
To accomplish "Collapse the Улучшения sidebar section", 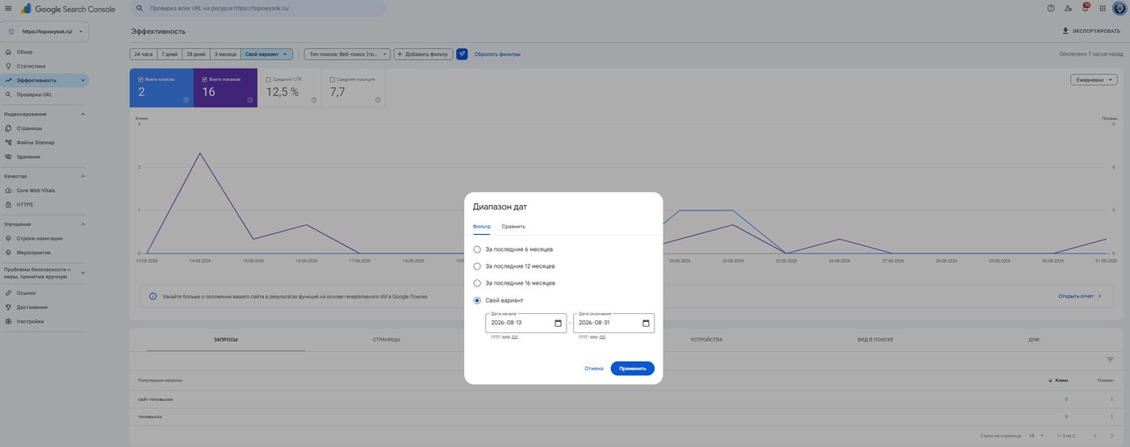I will point(82,224).
